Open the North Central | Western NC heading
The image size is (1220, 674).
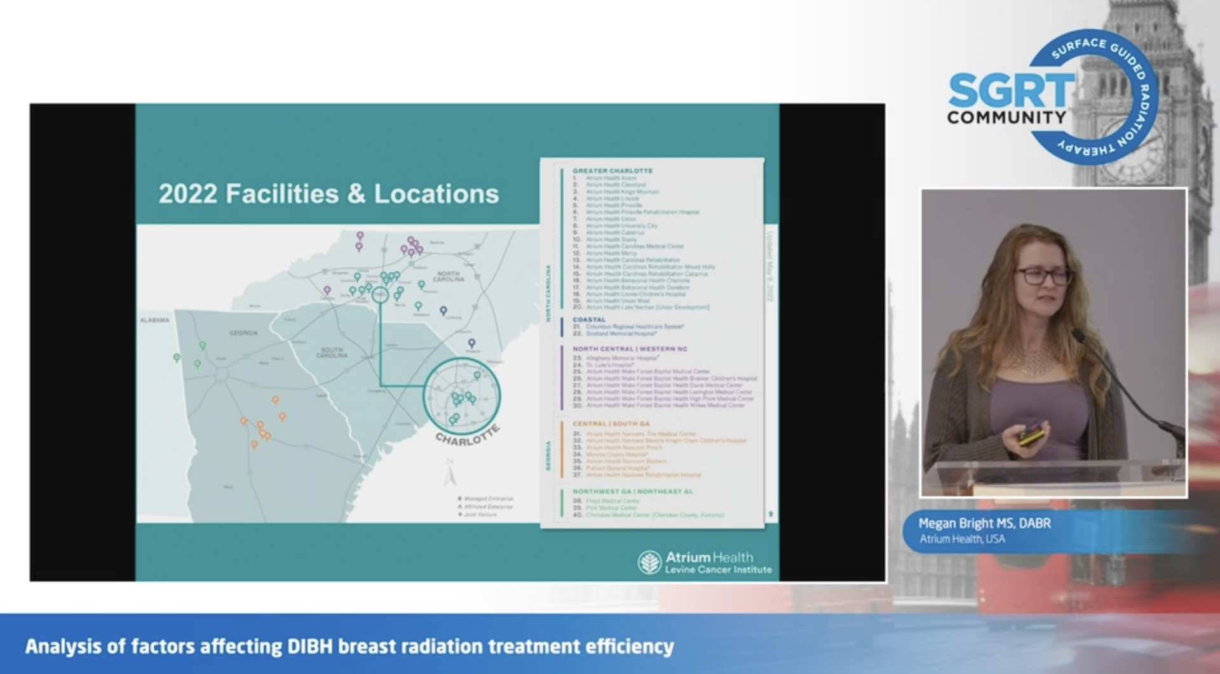pos(629,349)
